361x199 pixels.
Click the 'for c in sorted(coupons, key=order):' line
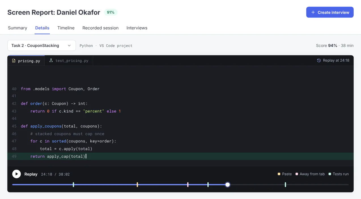73,141
